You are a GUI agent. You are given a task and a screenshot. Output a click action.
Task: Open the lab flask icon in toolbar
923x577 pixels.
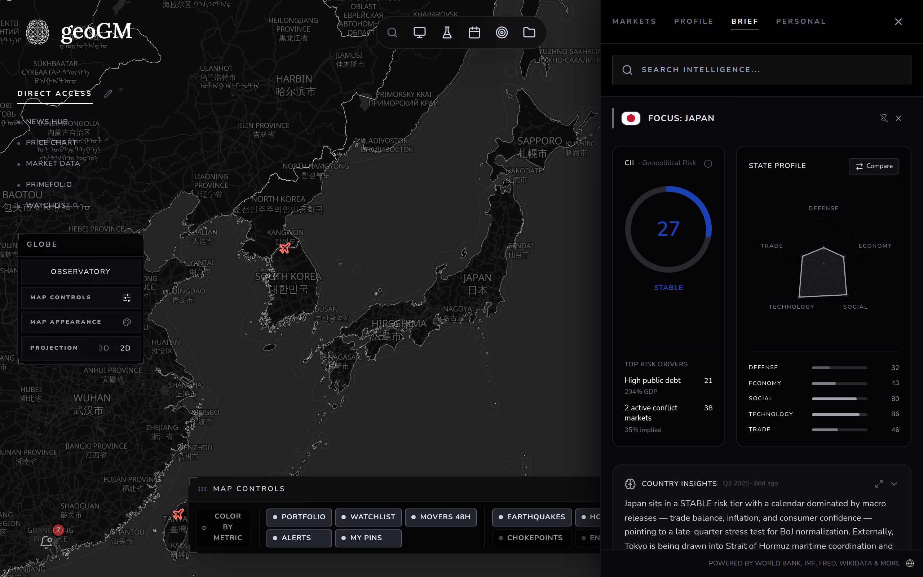tap(447, 32)
